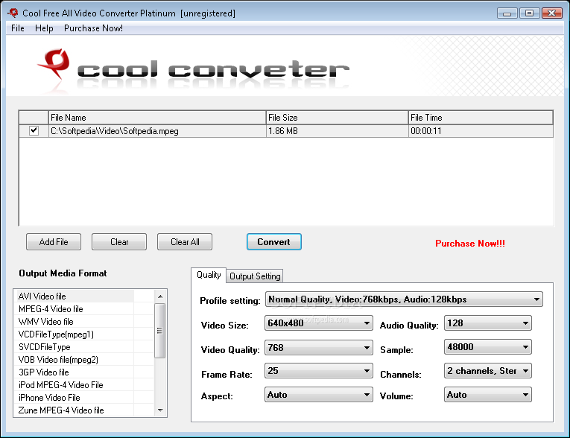Click the File Name column header
The image size is (570, 438).
click(157, 118)
